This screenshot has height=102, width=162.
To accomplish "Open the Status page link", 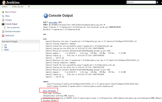I will pyautogui.click(x=8, y=16).
